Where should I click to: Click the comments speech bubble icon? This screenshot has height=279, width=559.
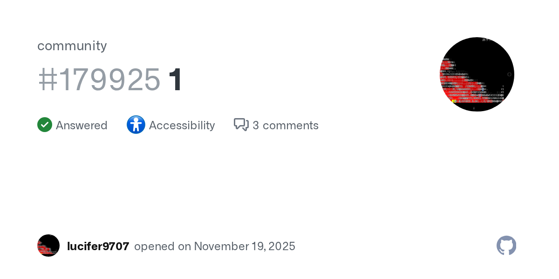point(241,125)
